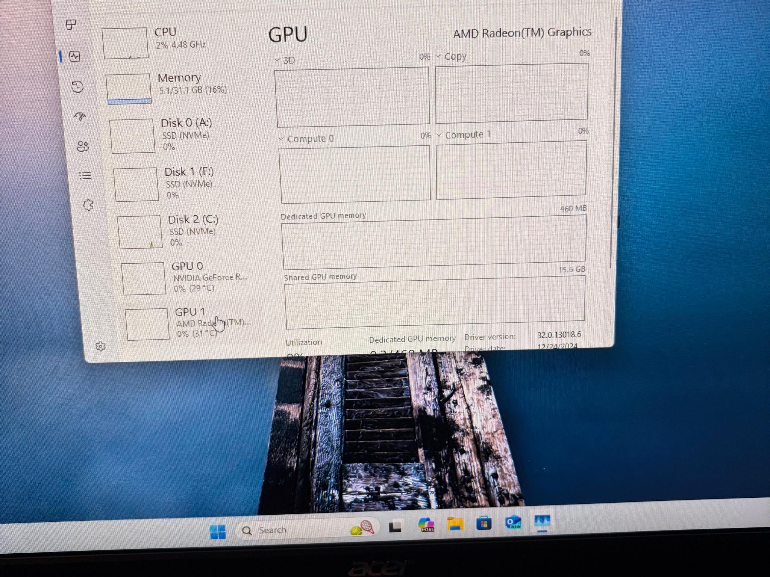Click the Memory usage mini graph
This screenshot has height=577, width=770.
pyautogui.click(x=129, y=88)
